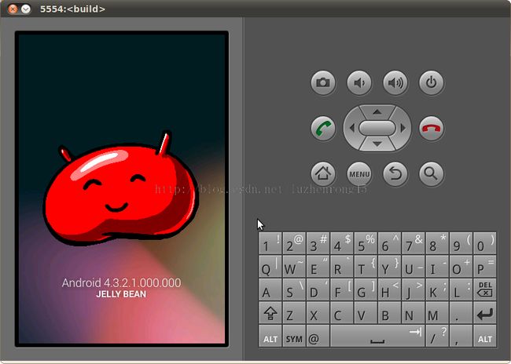Screen dimensions: 511x364
Task: Click the 0 number key
Action: pos(485,243)
